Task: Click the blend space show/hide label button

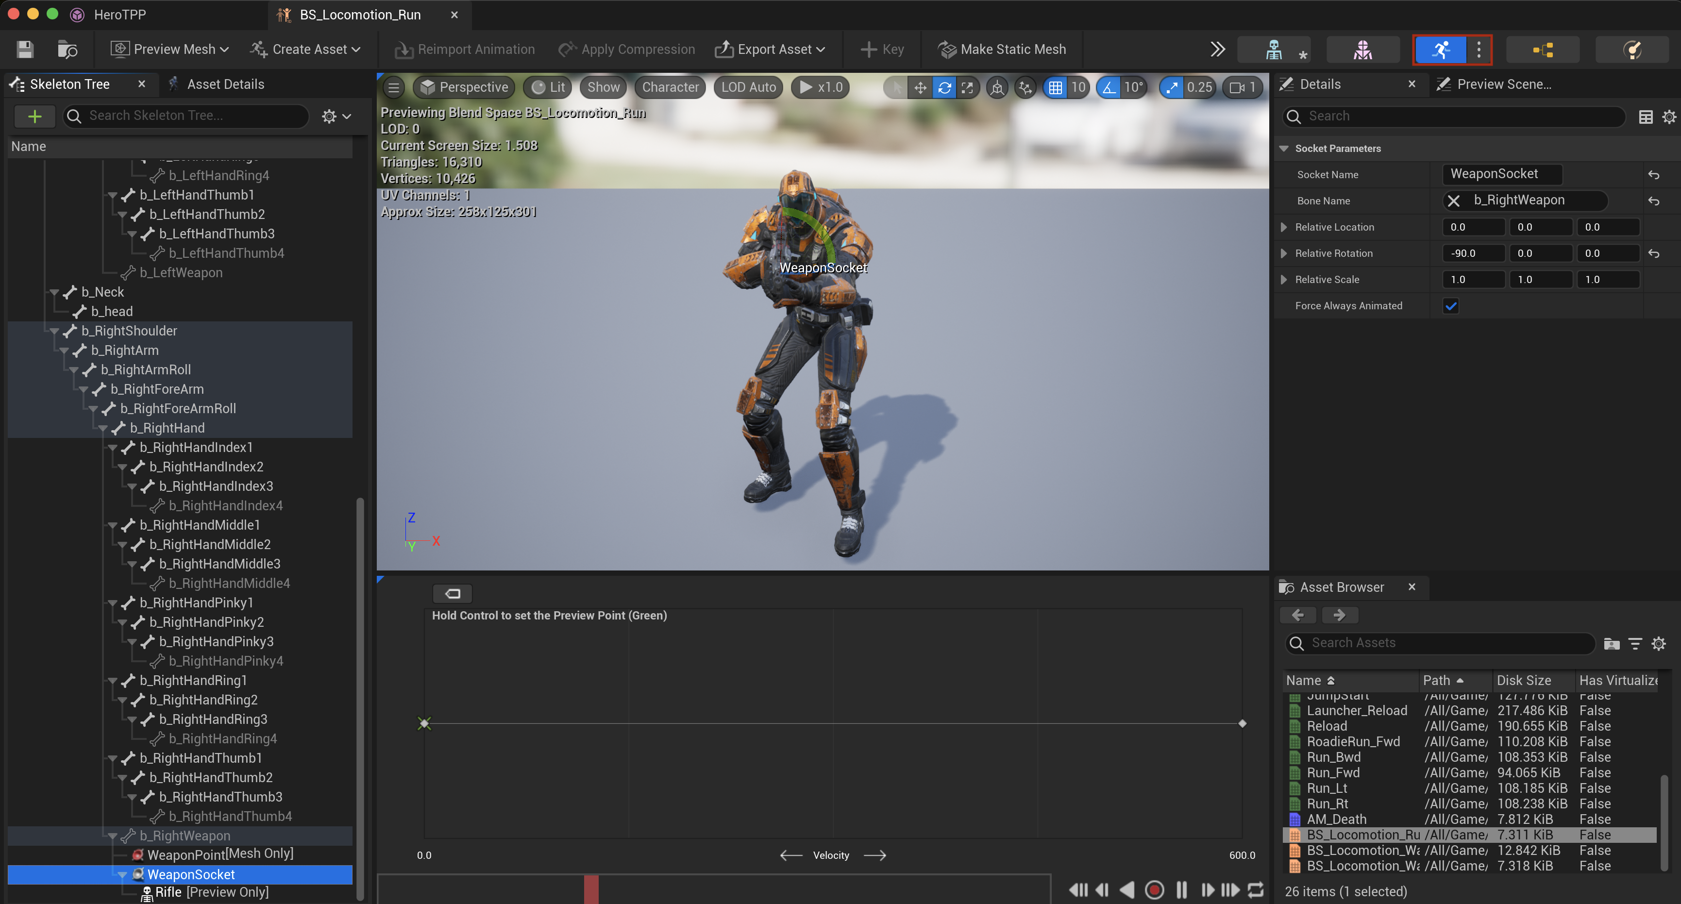Action: point(453,593)
